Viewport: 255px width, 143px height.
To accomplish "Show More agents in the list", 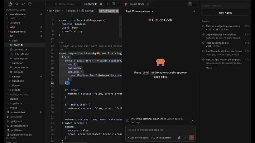I will [209, 68].
